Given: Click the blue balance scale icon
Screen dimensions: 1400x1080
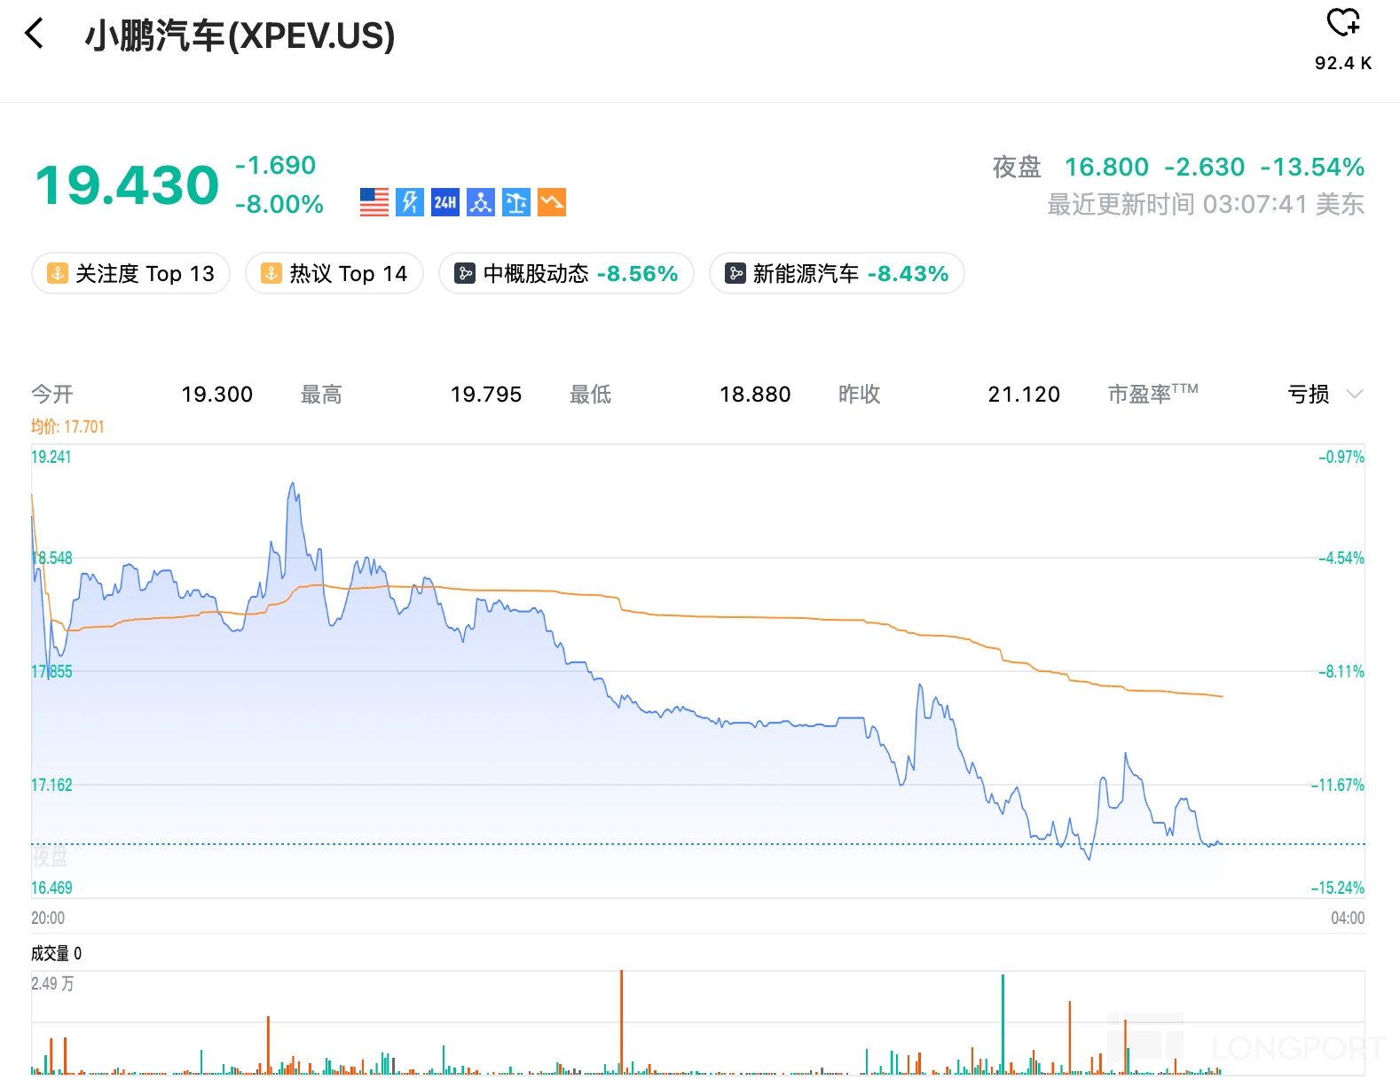Looking at the screenshot, I should click(x=516, y=202).
